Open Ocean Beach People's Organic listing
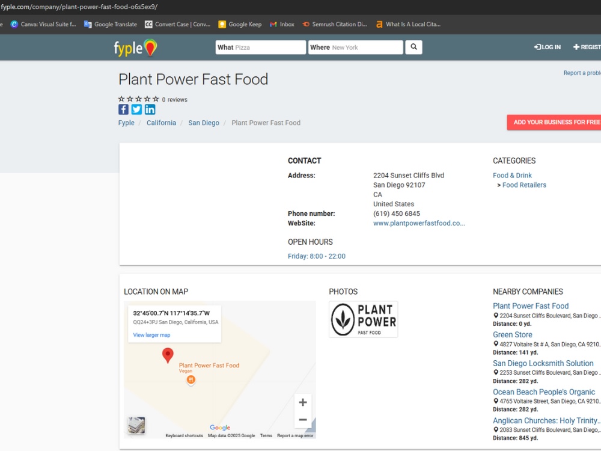Viewport: 601px width, 451px height. [x=544, y=392]
